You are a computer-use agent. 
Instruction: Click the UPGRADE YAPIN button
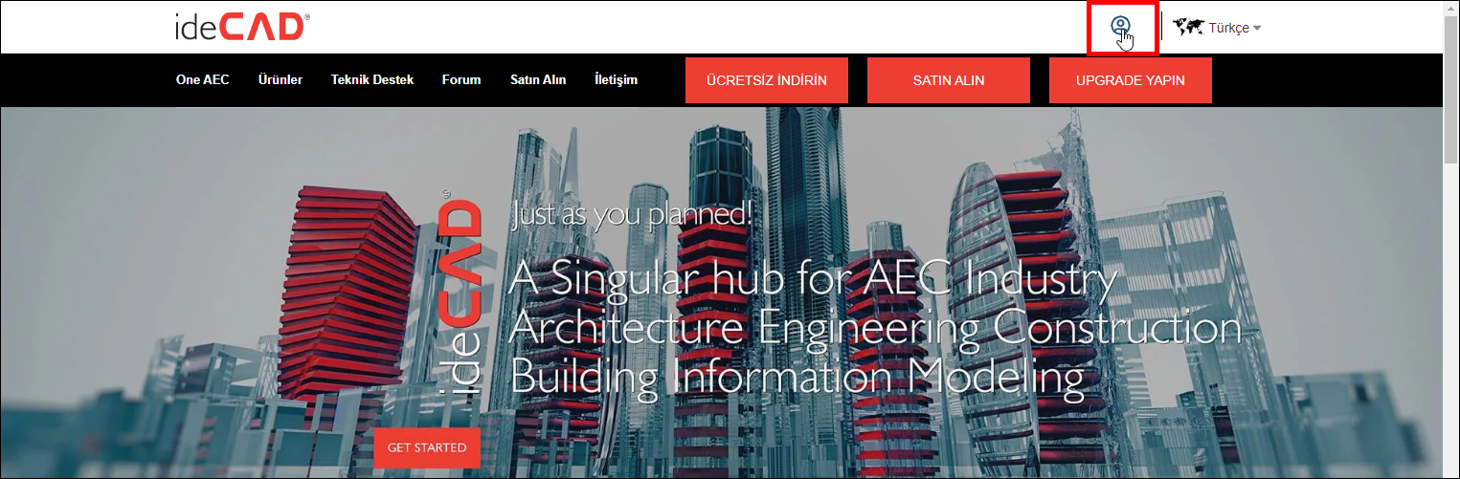click(x=1131, y=80)
